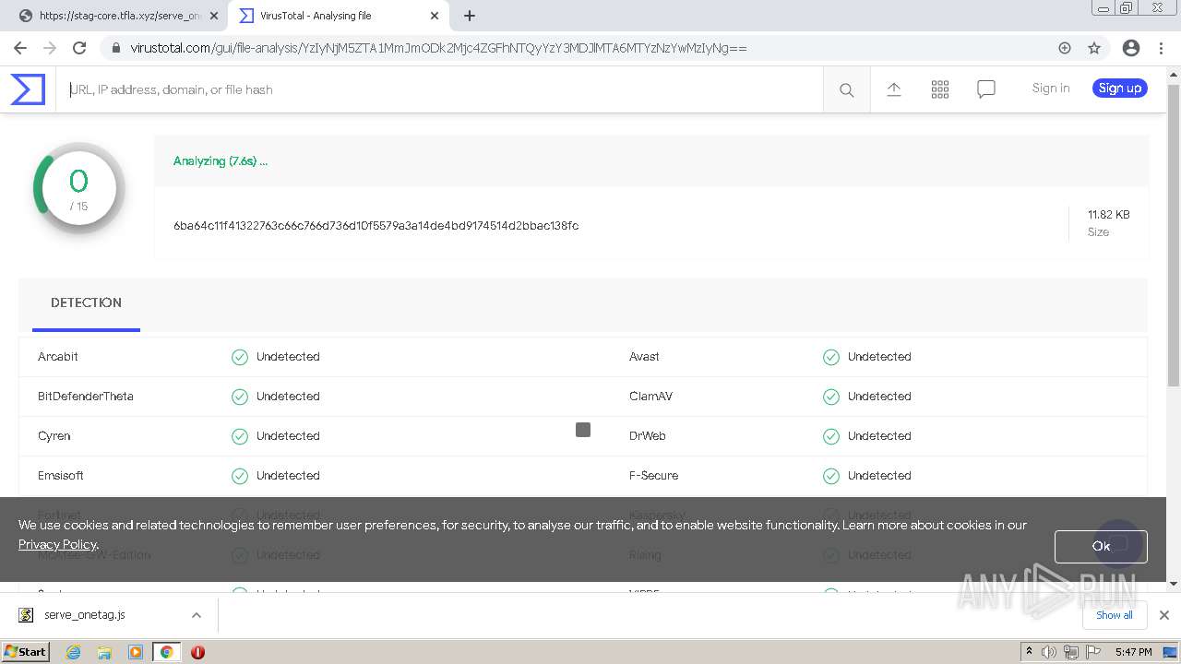Click the Ok cookie consent button
The height and width of the screenshot is (664, 1181).
click(1101, 546)
